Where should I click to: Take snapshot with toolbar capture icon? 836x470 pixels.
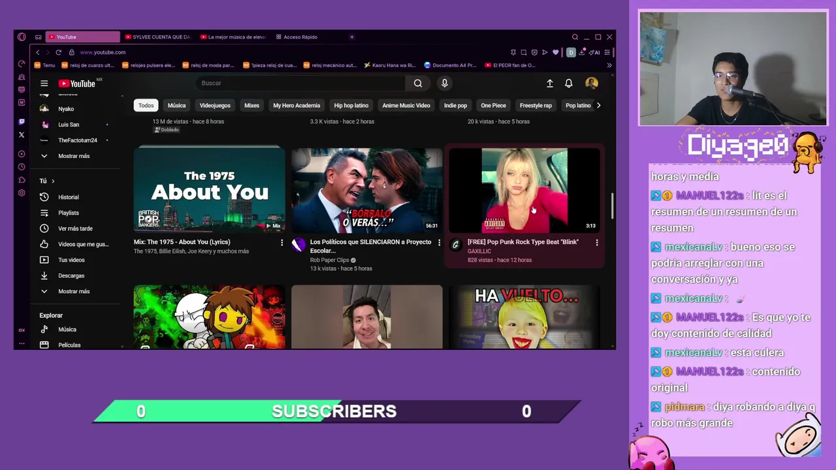click(x=524, y=52)
